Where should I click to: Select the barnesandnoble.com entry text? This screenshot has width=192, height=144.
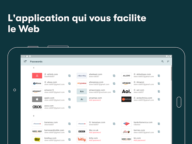pyautogui.click(x=54, y=131)
